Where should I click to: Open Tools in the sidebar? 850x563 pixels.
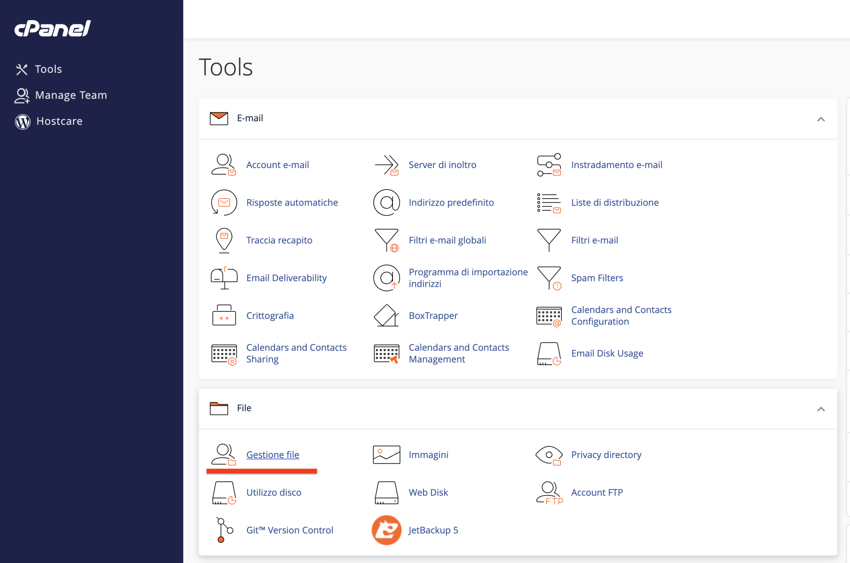click(x=48, y=69)
